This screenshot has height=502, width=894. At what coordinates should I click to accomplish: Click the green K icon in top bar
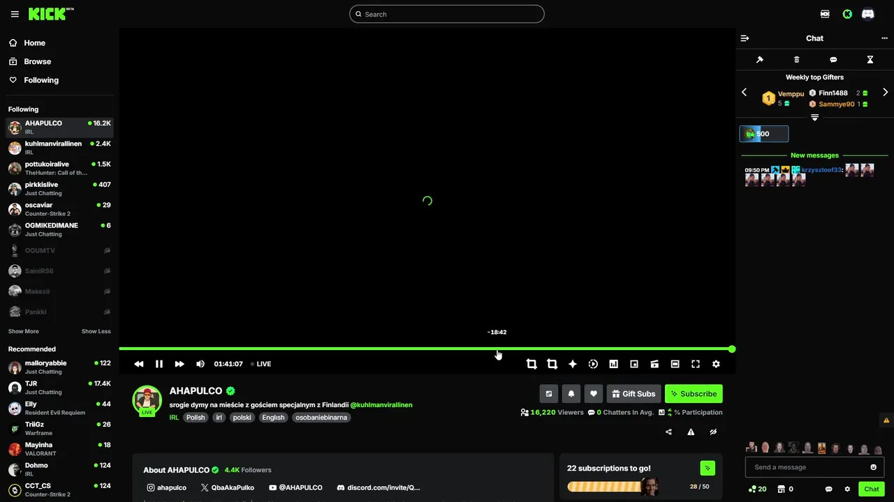tap(847, 14)
